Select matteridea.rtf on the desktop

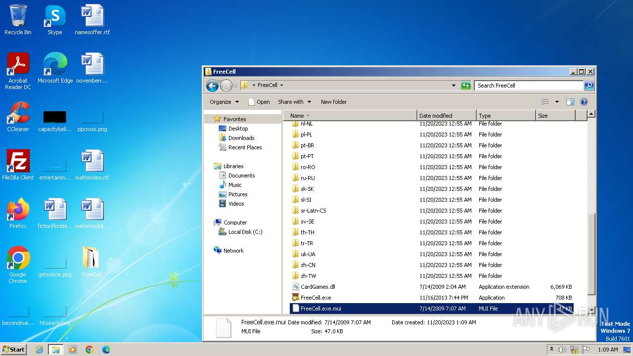pyautogui.click(x=92, y=165)
